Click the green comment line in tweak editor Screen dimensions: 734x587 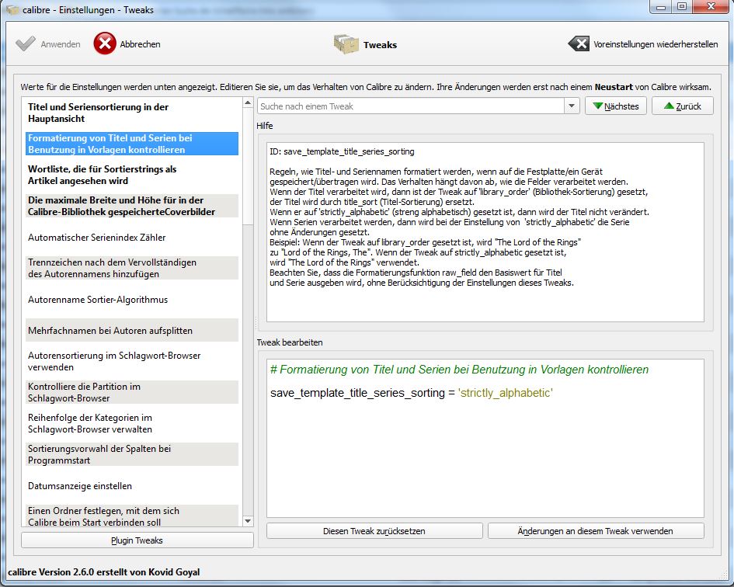(x=459, y=370)
